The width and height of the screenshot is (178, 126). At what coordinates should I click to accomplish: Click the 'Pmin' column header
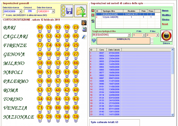click(x=143, y=11)
